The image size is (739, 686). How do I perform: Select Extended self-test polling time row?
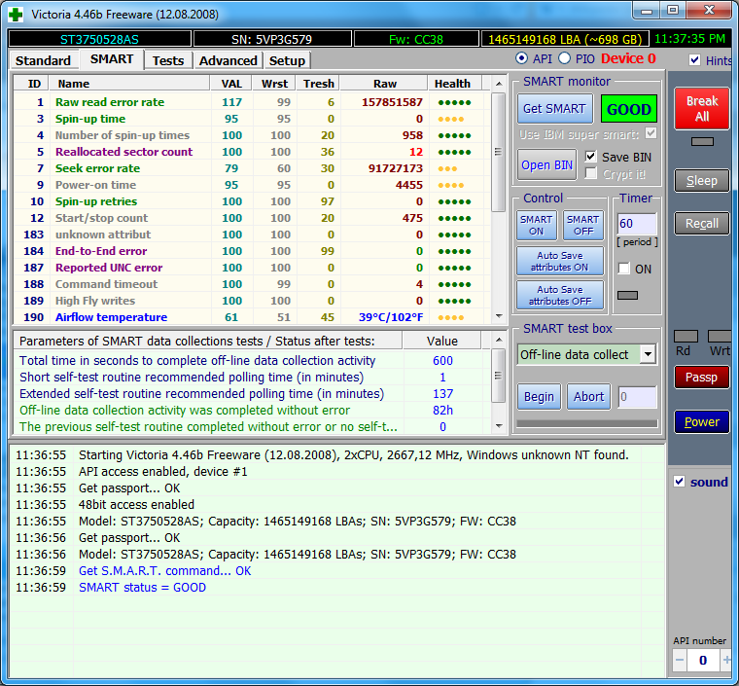252,394
